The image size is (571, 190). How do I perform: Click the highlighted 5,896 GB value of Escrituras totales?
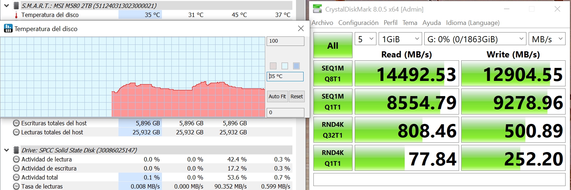(148, 123)
